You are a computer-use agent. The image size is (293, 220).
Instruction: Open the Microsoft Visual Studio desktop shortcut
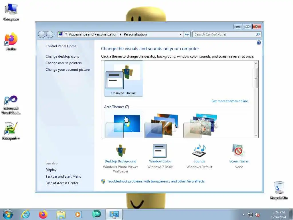click(x=11, y=105)
